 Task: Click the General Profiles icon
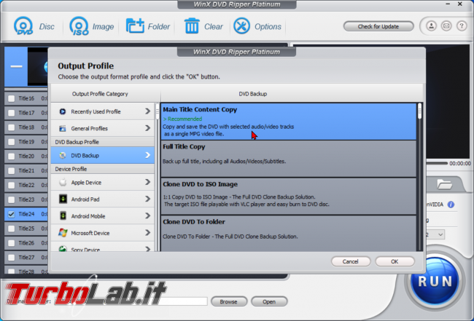[63, 129]
